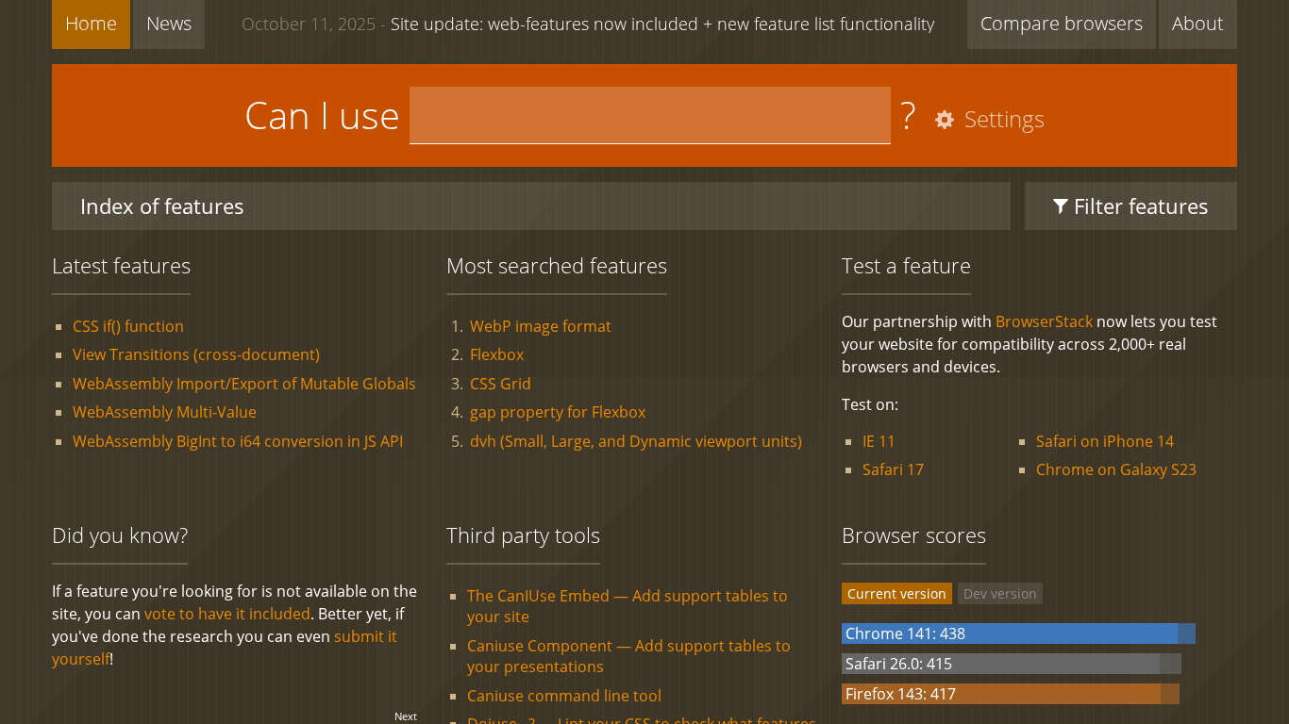Image resolution: width=1289 pixels, height=724 pixels.
Task: Click the funnel icon in Filter features
Action: coord(1061,206)
